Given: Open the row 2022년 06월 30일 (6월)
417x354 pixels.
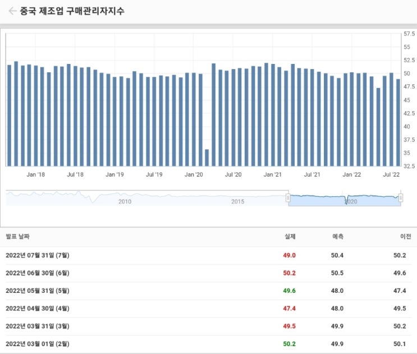Looking at the screenshot, I should pos(209,273).
